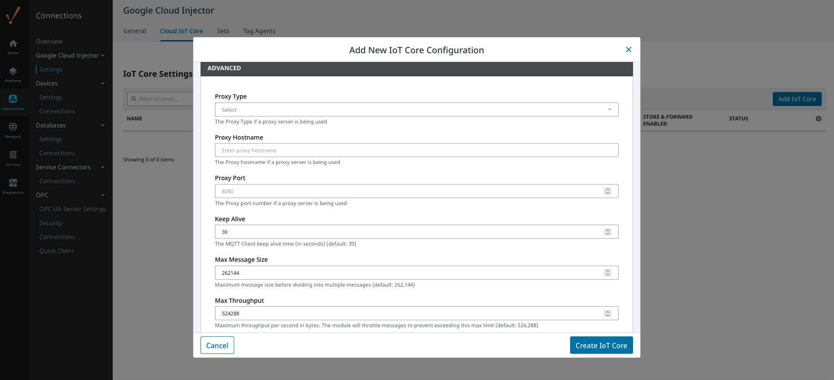Open the Platform sidebar icon
Viewport: 834px width, 380px height.
[13, 74]
